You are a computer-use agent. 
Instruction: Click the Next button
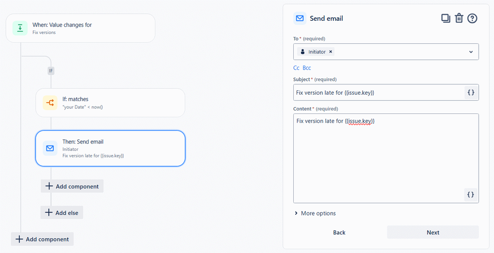(x=433, y=232)
